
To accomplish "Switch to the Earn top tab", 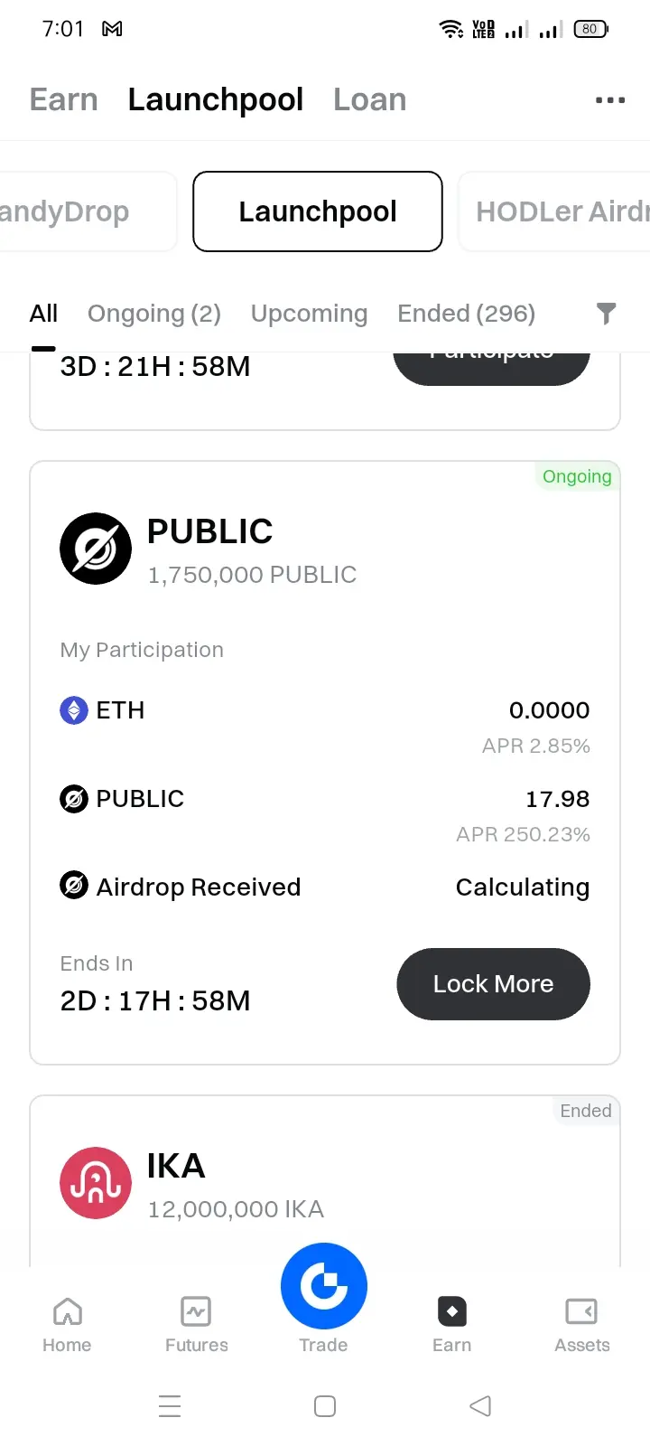I will [63, 99].
